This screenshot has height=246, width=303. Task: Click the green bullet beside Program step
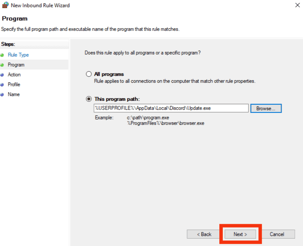pyautogui.click(x=2, y=65)
